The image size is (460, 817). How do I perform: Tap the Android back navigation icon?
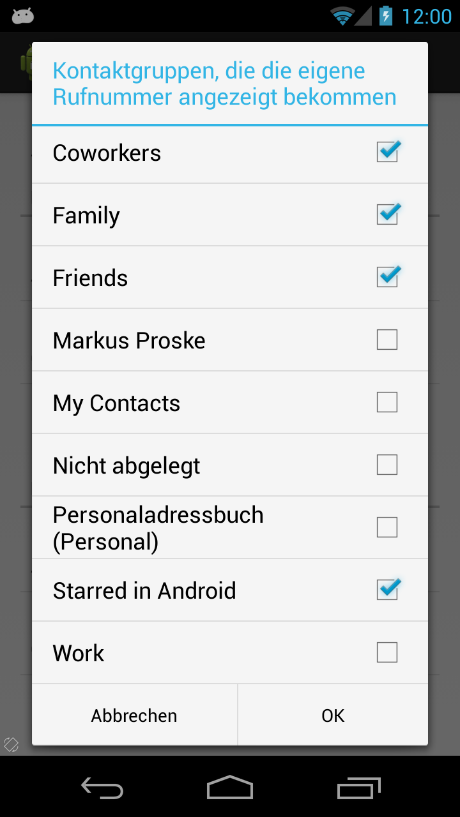tap(102, 788)
